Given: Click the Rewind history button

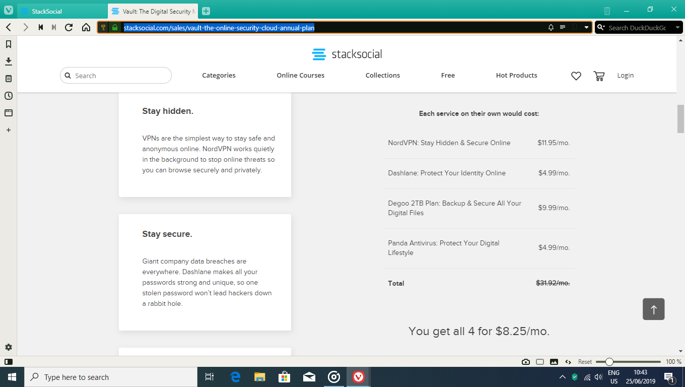Looking at the screenshot, I should click(x=41, y=27).
